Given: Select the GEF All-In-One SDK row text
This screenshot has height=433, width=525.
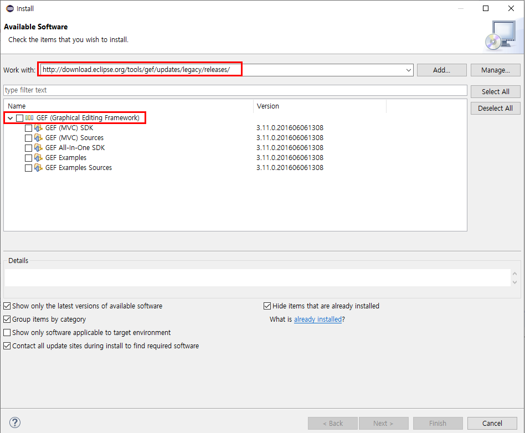Looking at the screenshot, I should click(x=75, y=148).
